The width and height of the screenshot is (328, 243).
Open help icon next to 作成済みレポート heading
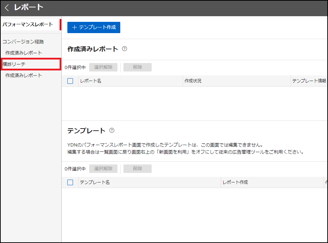coord(124,49)
